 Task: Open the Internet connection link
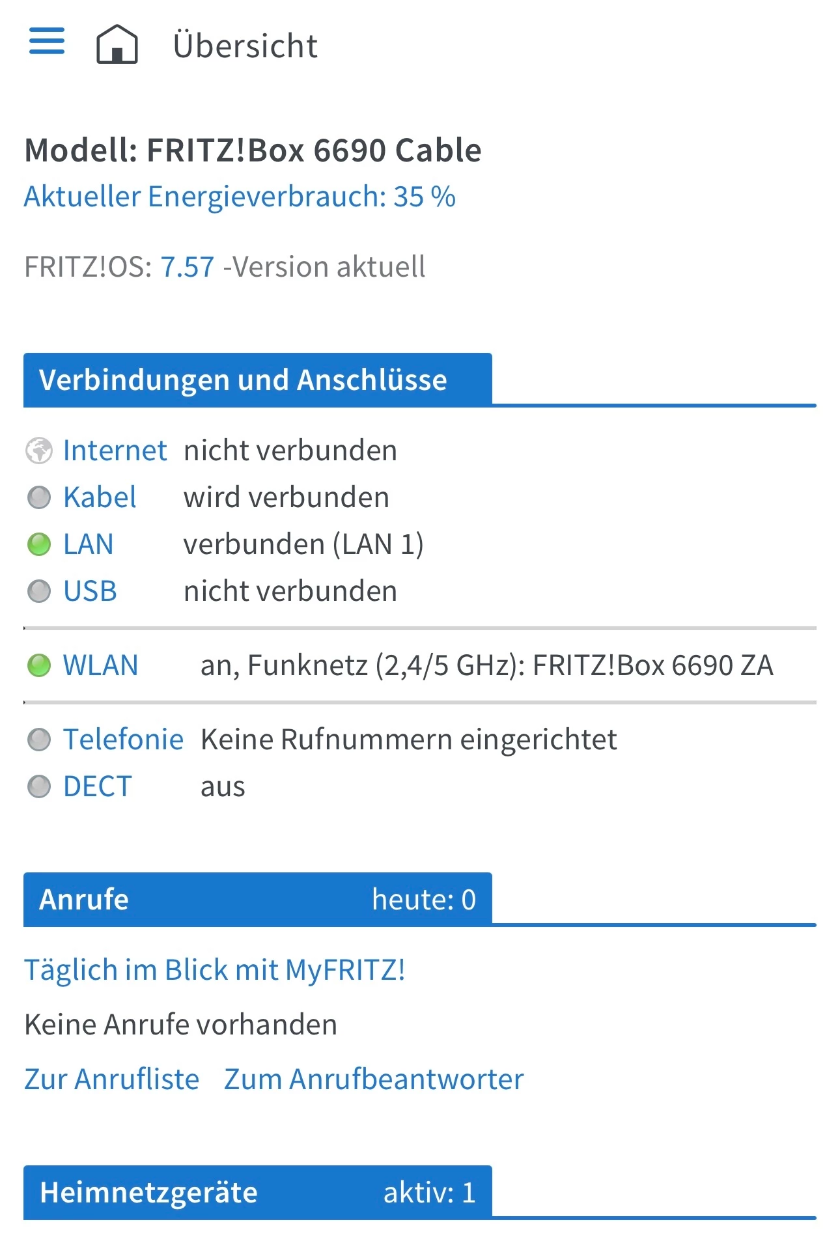pyautogui.click(x=115, y=451)
